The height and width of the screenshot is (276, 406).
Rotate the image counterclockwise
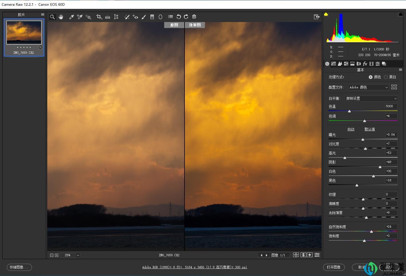pyautogui.click(x=179, y=17)
